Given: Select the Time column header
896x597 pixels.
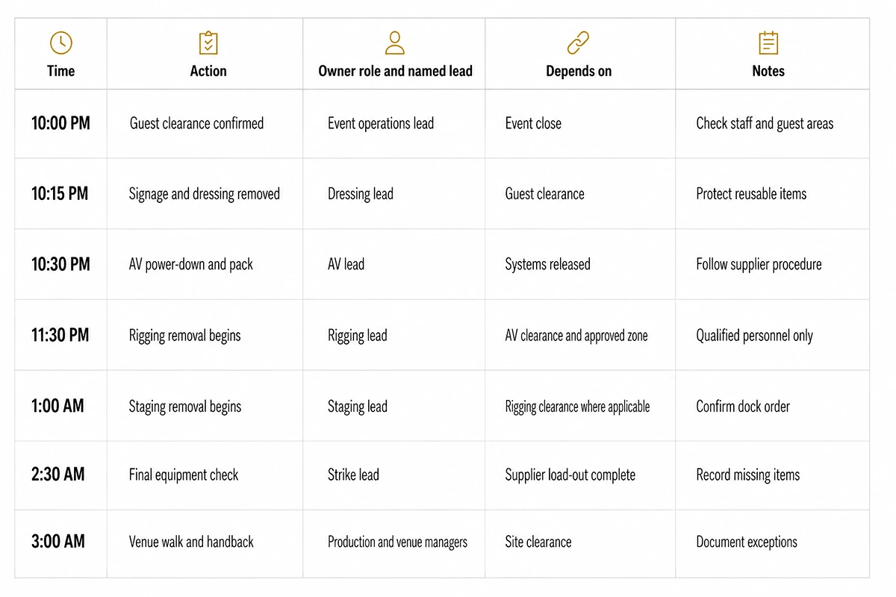Looking at the screenshot, I should point(60,71).
